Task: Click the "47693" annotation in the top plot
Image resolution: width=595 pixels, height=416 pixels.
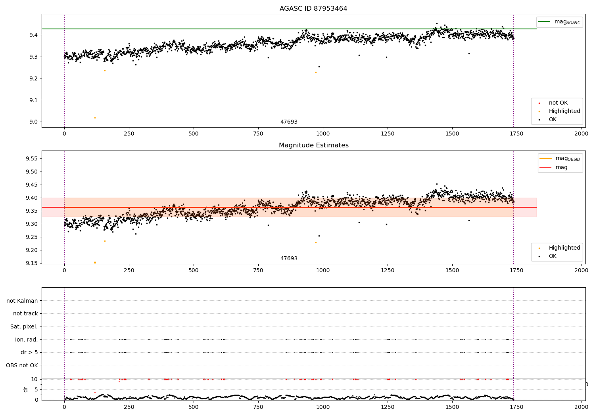Action: 289,122
